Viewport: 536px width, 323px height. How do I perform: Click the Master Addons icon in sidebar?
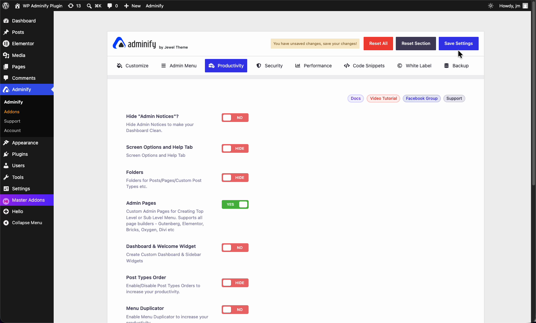6,201
